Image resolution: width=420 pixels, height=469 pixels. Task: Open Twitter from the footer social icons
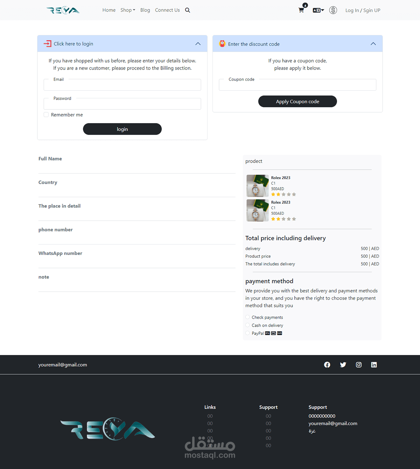click(x=343, y=364)
